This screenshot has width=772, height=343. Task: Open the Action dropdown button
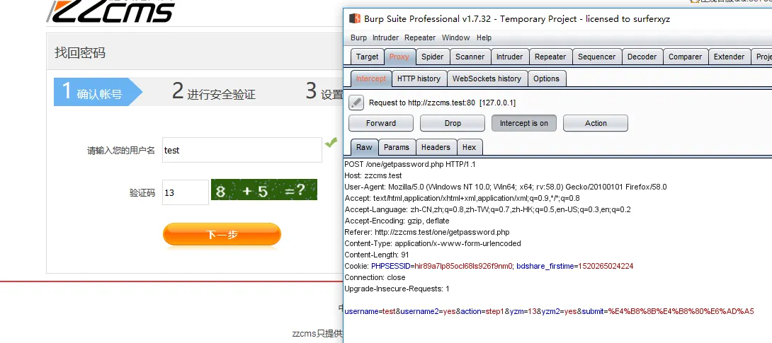[596, 123]
